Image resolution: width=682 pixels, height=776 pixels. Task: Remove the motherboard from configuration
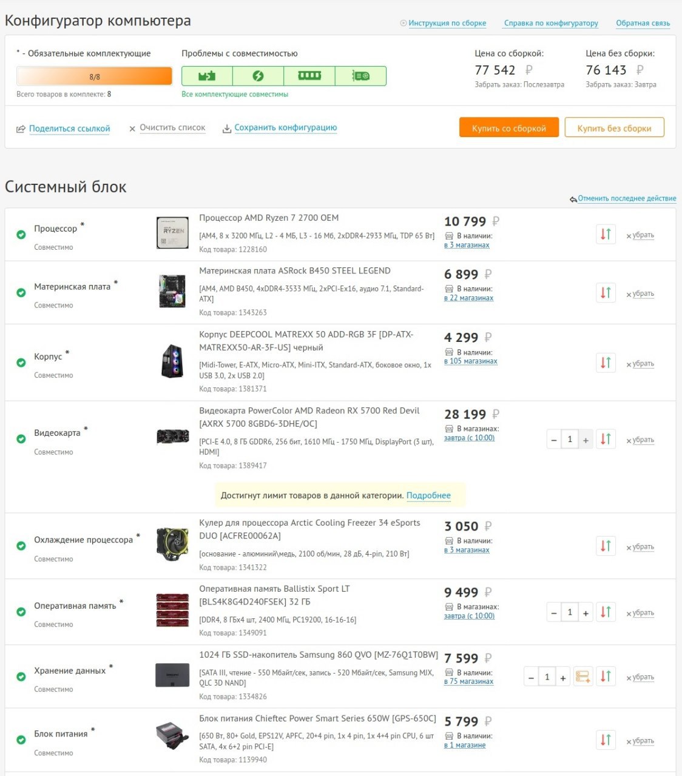(x=640, y=294)
